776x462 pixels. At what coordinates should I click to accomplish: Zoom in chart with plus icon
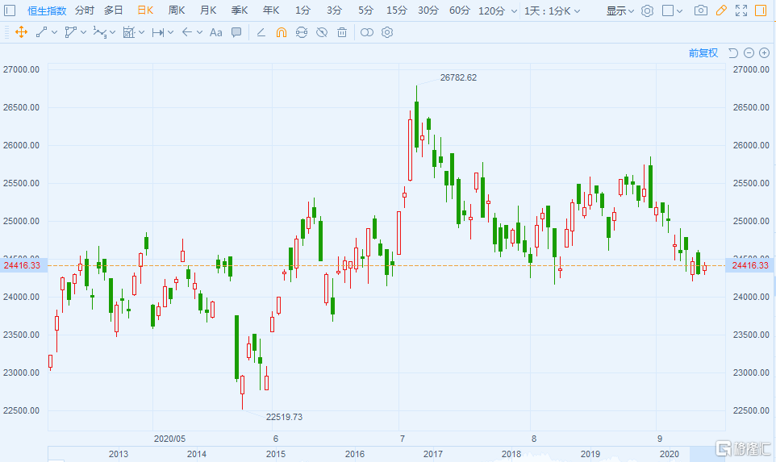click(x=764, y=53)
